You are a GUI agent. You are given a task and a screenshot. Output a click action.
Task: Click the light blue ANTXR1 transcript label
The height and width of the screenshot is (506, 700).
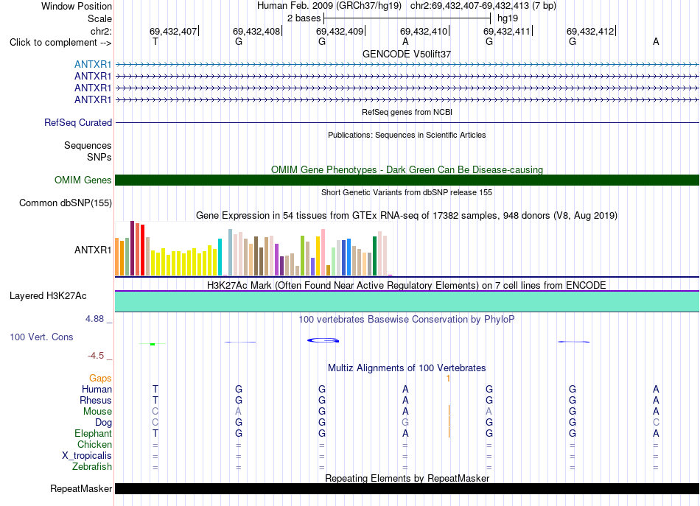[x=93, y=64]
